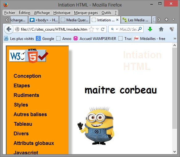Viewport: 180px width, 157px height.
Task: Open the URL history dropdown arrow
Action: [x=97, y=29]
